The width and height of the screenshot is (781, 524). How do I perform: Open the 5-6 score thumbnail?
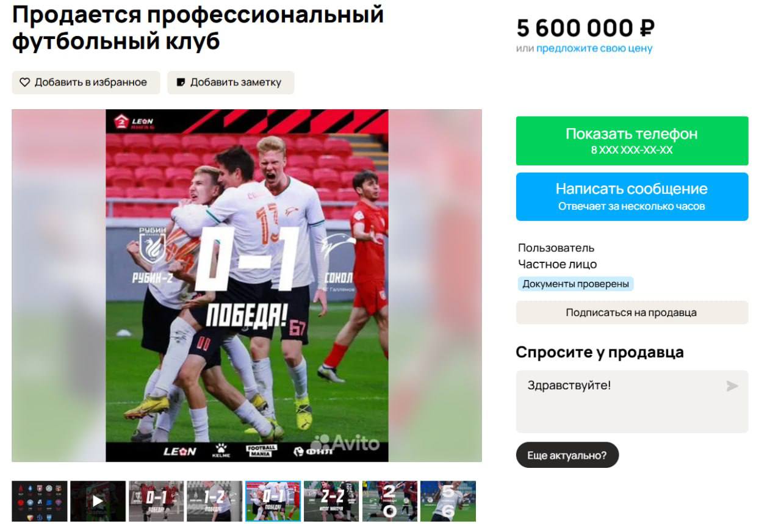(448, 501)
